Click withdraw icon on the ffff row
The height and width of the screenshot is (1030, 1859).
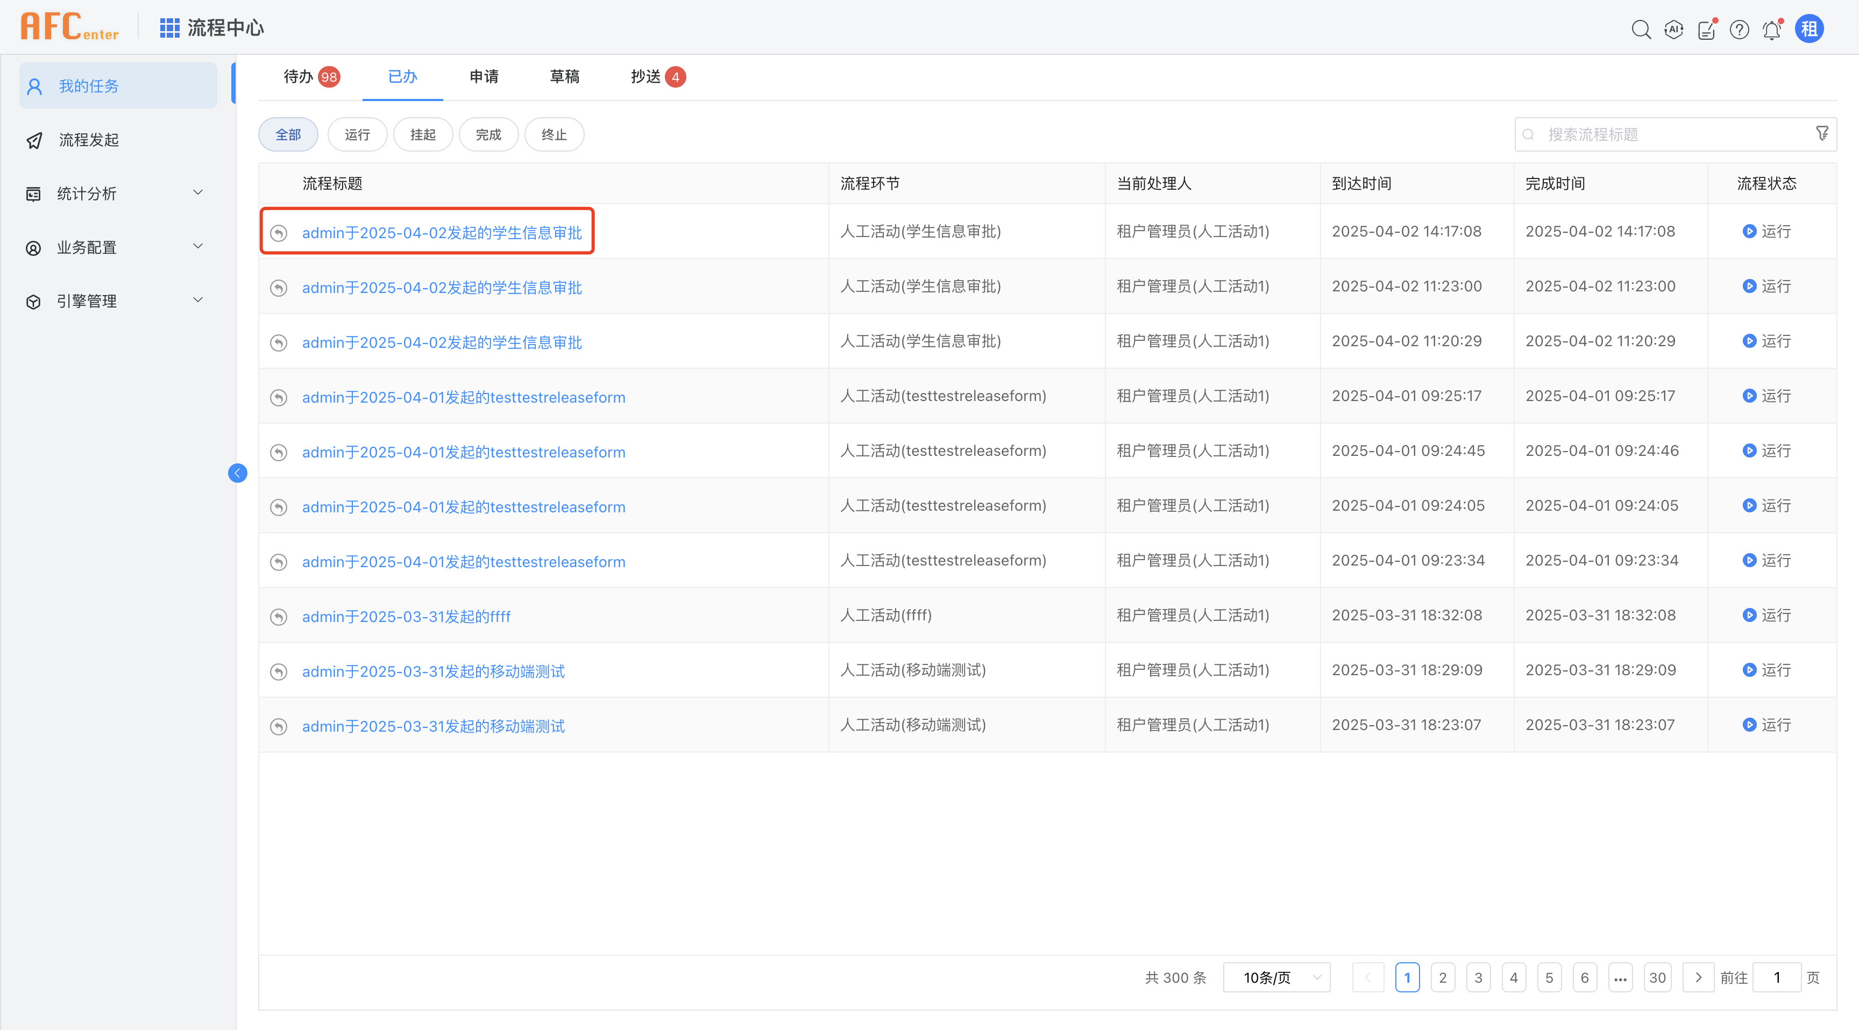tap(279, 617)
